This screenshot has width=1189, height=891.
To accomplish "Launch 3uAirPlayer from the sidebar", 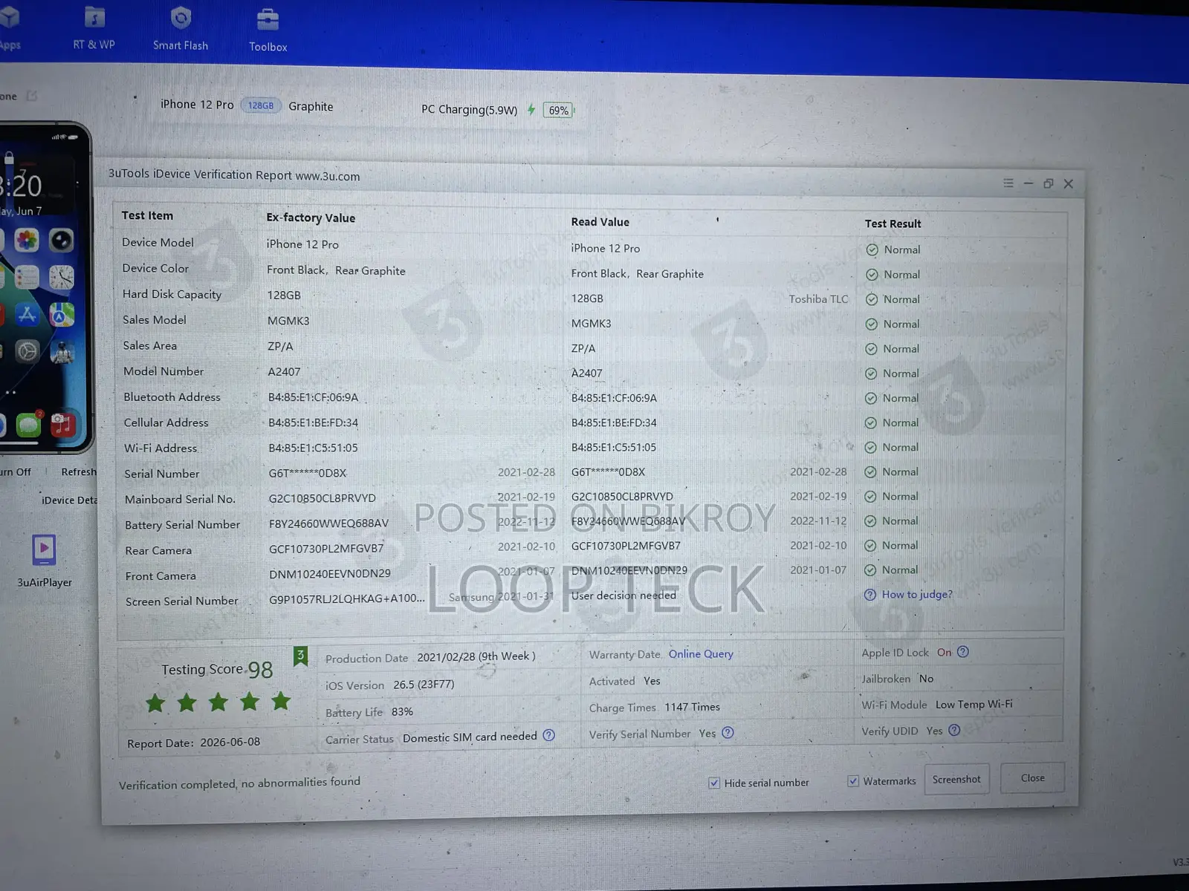I will pos(45,561).
